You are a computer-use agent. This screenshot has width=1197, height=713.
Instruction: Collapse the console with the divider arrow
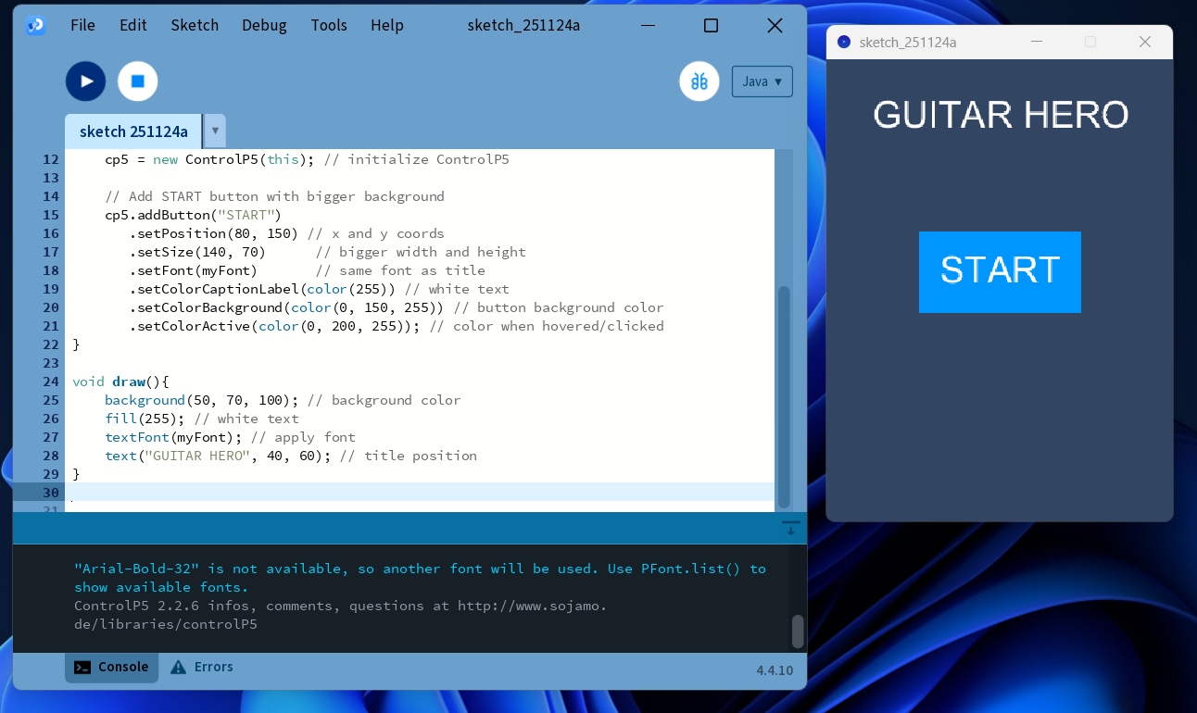(x=790, y=527)
